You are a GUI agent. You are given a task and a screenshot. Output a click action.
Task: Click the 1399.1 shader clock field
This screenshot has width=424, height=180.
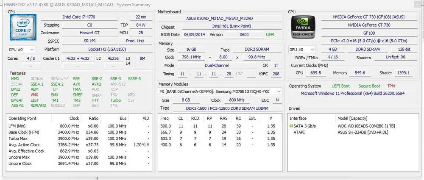404,73
